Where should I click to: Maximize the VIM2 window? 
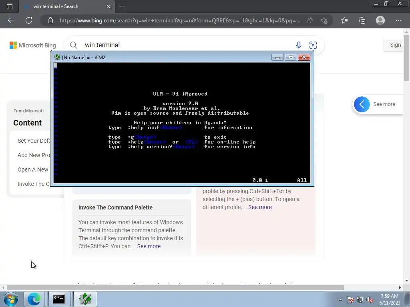point(291,58)
